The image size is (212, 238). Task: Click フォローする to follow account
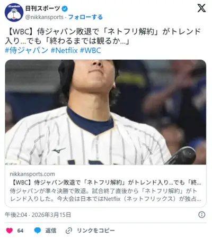click(85, 17)
